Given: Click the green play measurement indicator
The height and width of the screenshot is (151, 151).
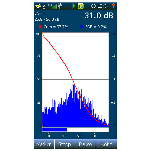Looking at the screenshot, I should coord(74,6).
